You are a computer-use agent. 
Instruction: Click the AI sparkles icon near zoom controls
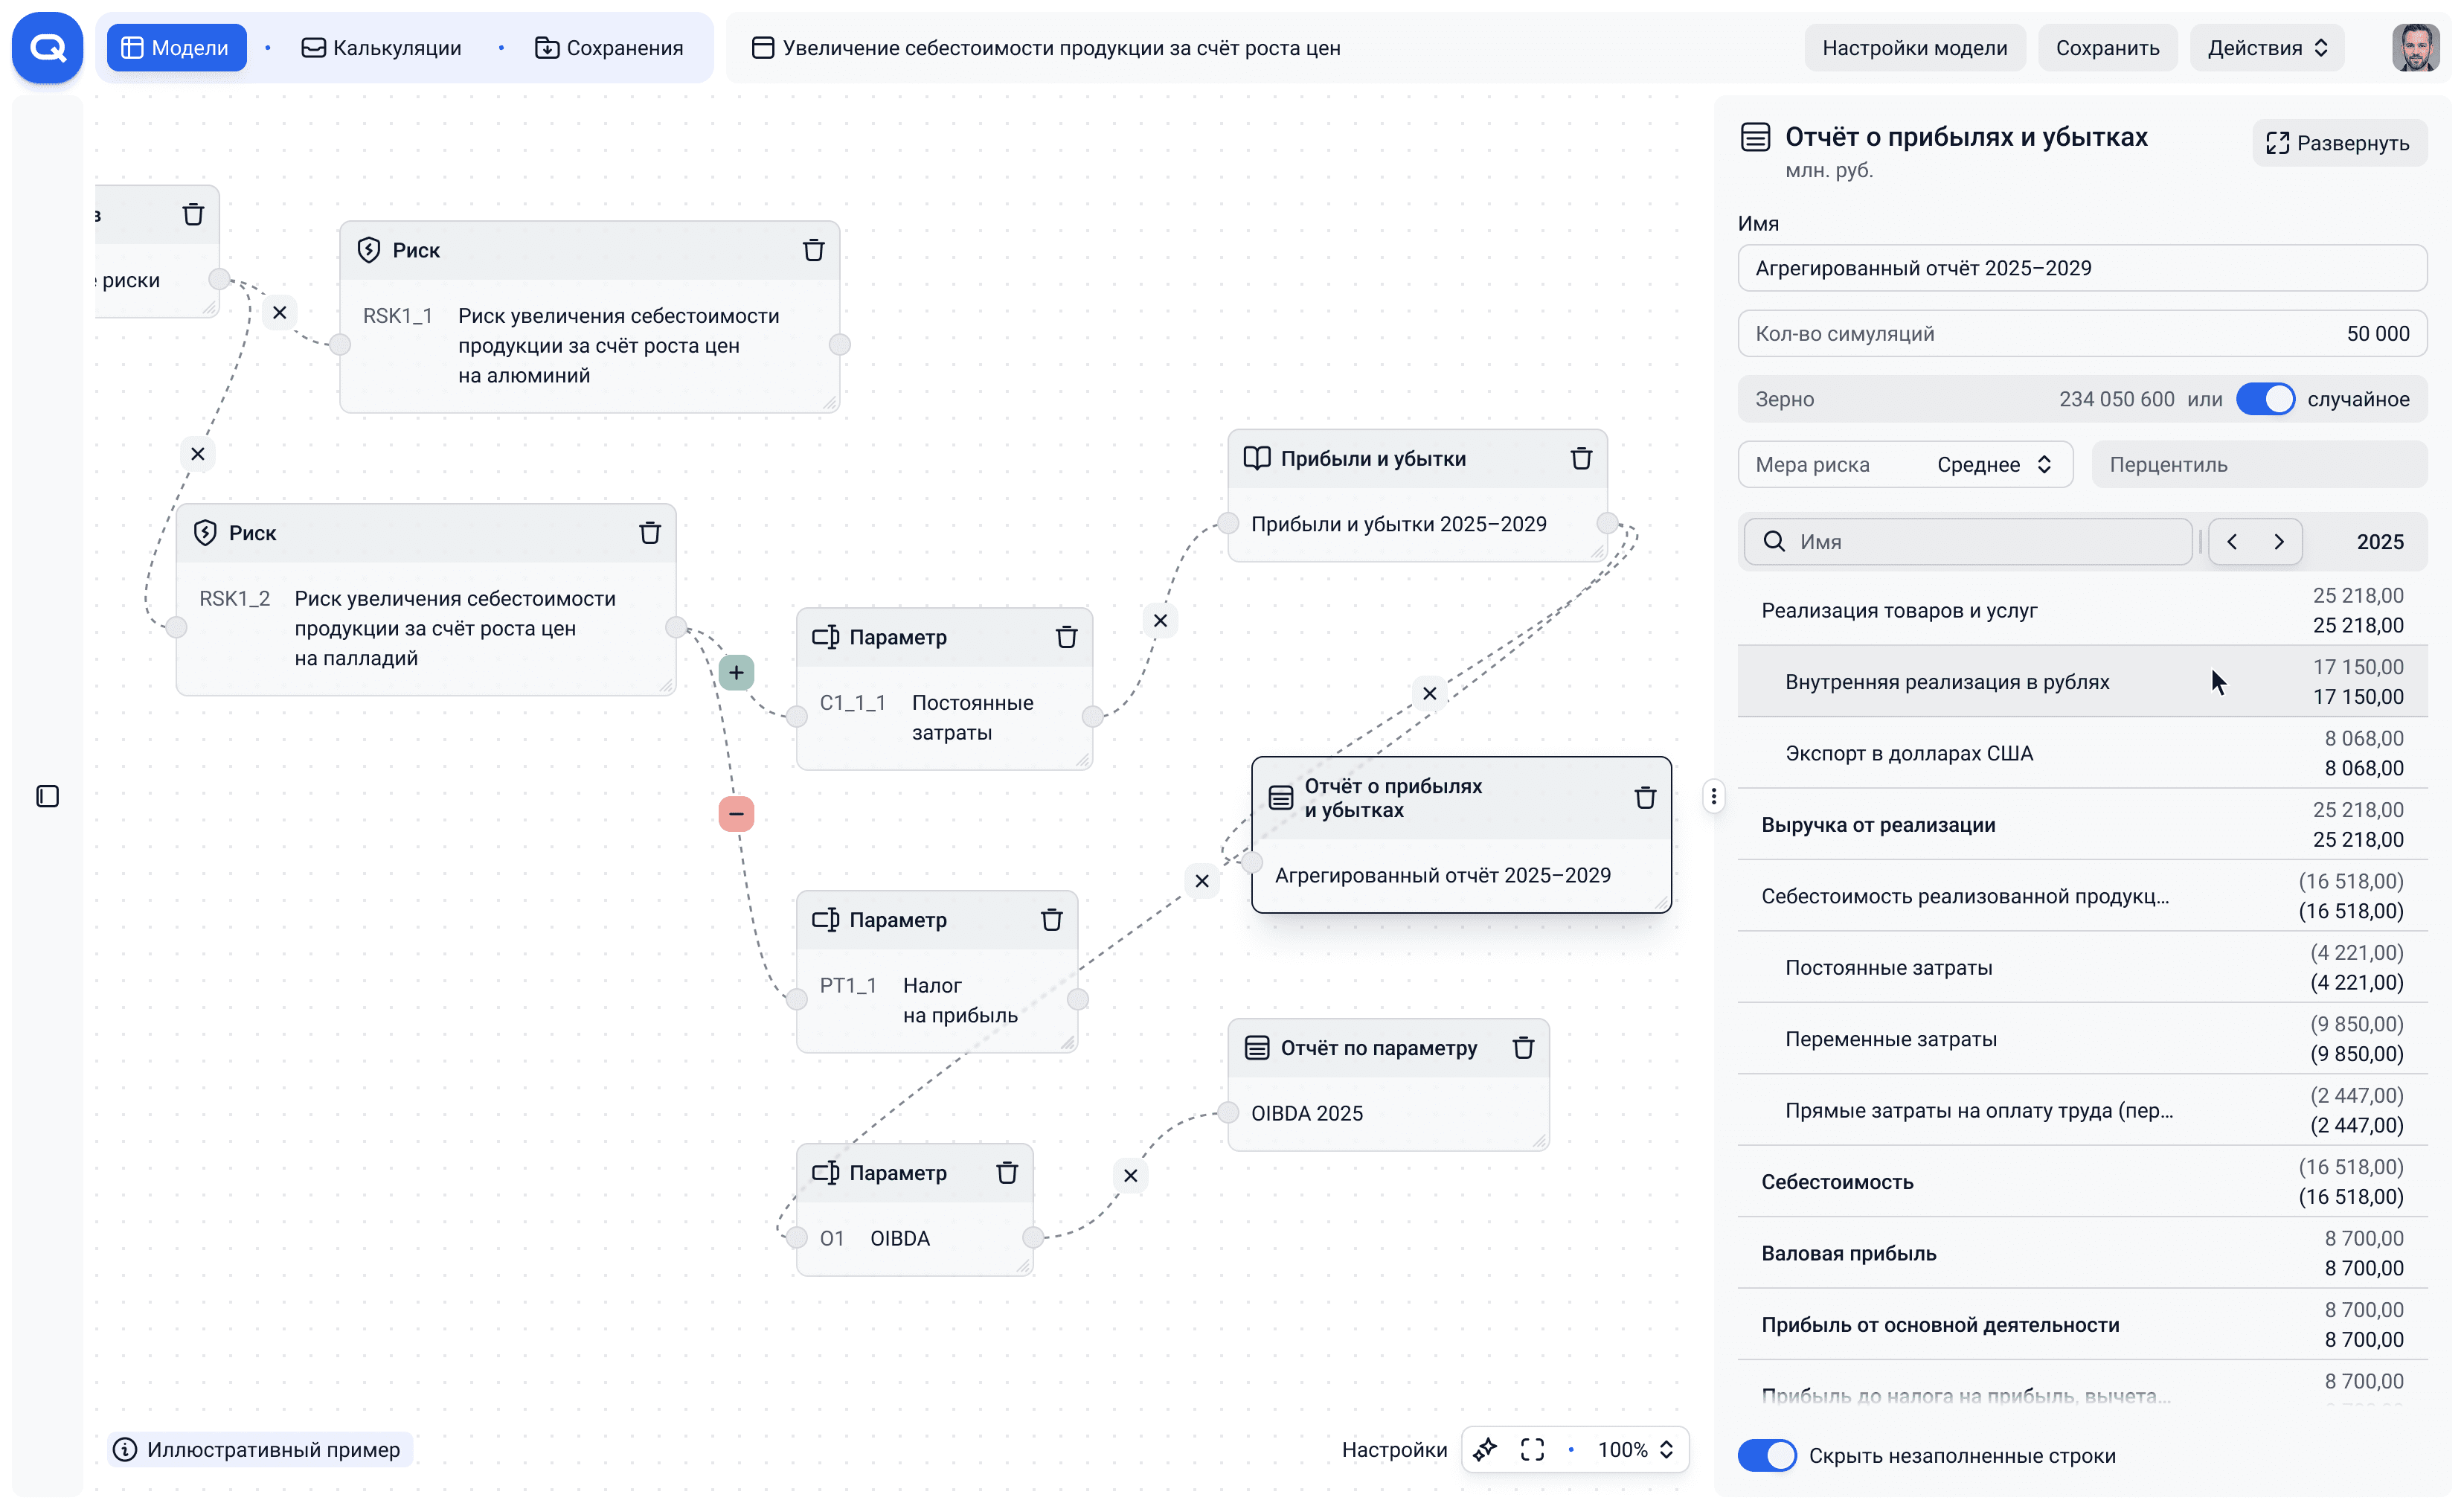point(1486,1449)
